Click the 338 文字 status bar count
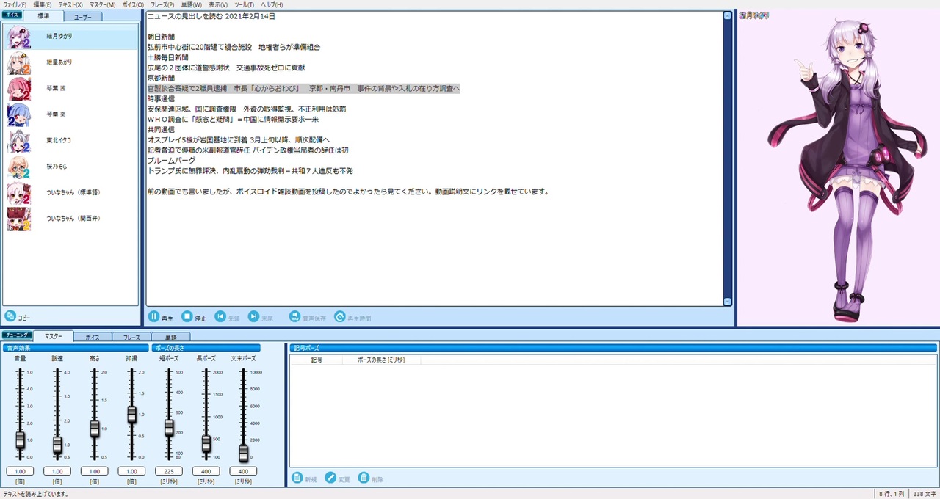Screen dimensions: 940x499 [924, 494]
